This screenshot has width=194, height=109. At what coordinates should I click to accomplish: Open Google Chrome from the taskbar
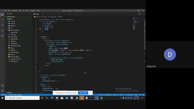tap(77, 98)
